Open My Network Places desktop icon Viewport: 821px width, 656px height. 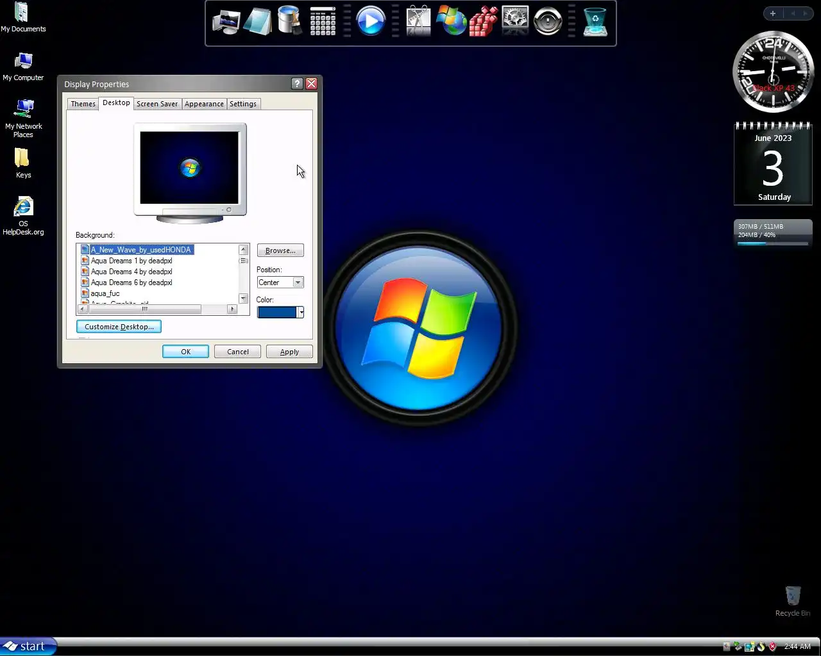click(23, 119)
